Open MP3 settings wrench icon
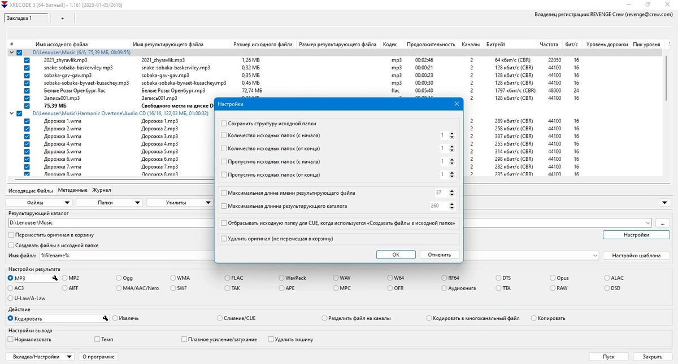The image size is (678, 364). coord(55,278)
